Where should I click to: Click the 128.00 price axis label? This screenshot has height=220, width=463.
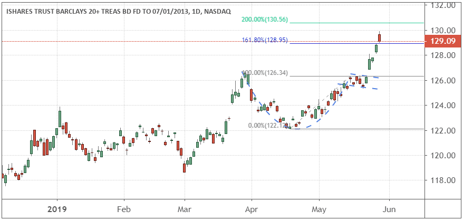tap(442, 55)
